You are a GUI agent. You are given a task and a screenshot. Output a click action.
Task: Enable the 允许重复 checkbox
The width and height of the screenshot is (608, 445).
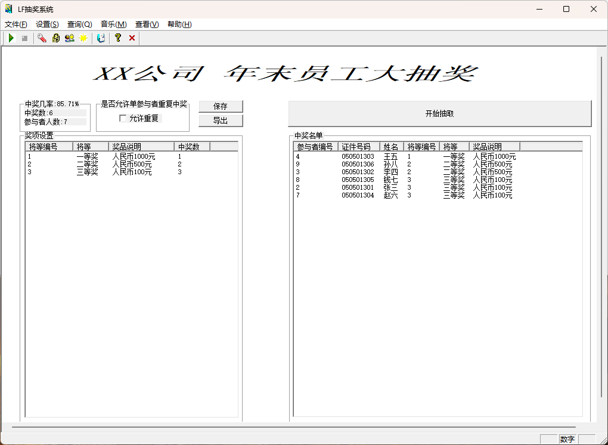click(123, 118)
